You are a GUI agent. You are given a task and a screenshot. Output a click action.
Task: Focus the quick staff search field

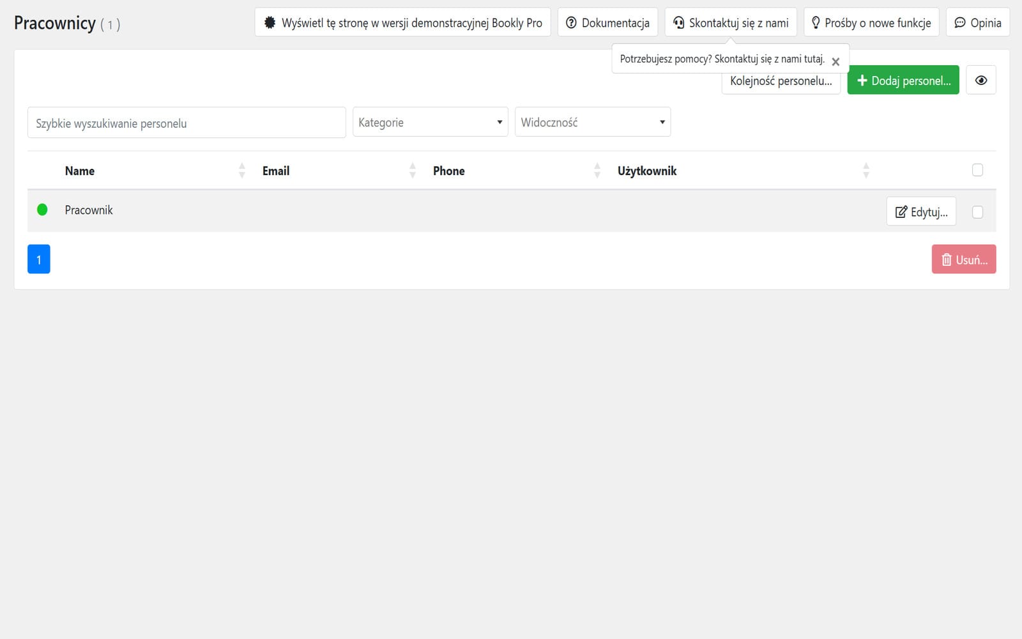click(187, 123)
